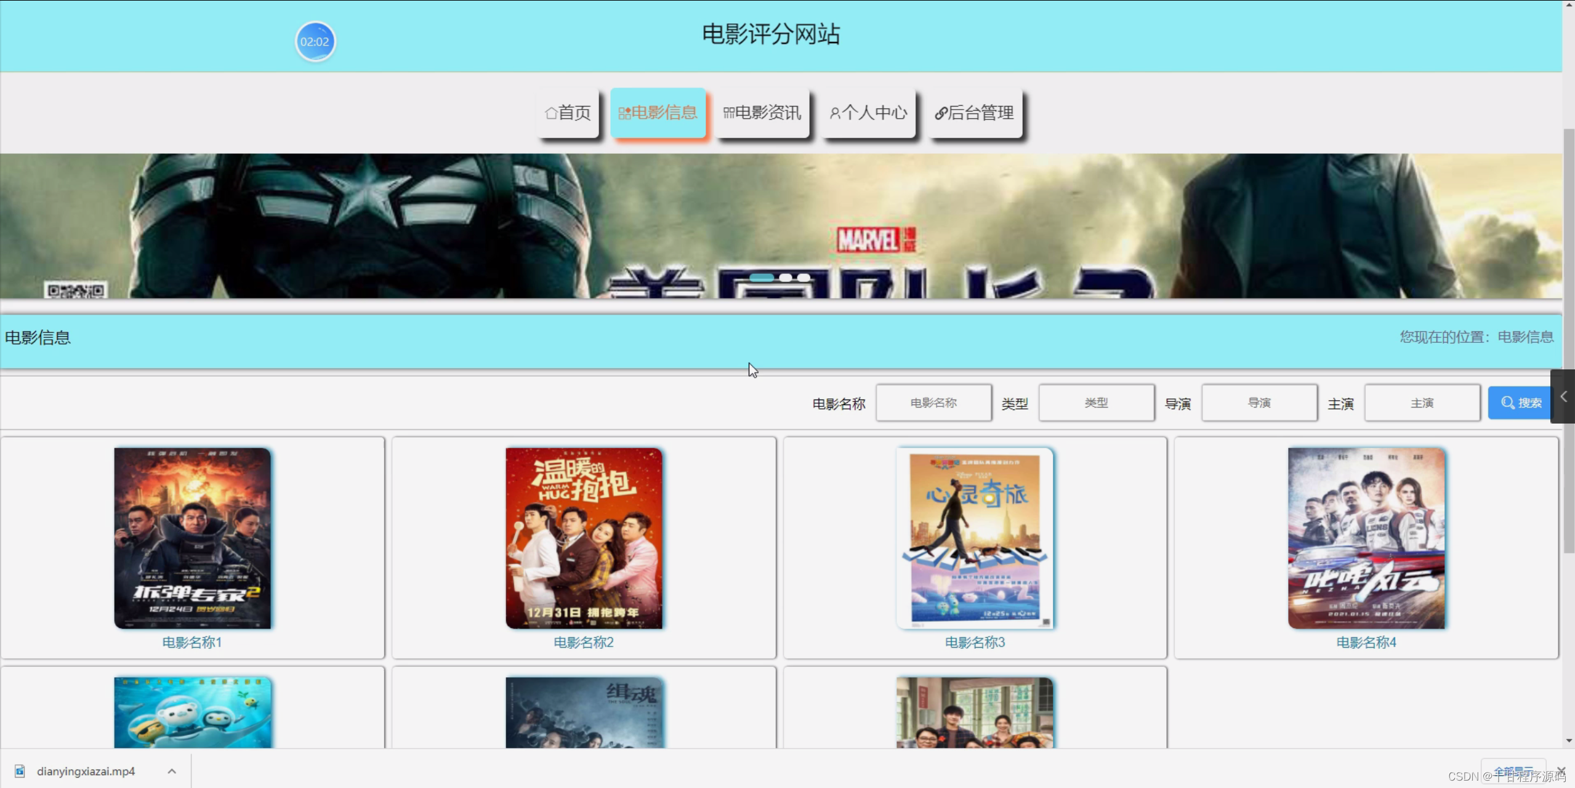This screenshot has width=1575, height=788.
Task: Expand the dark side panel arrow
Action: click(x=1563, y=397)
